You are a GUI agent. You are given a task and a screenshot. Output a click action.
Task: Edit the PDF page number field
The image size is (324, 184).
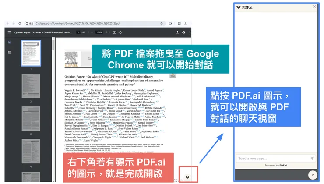78,32
